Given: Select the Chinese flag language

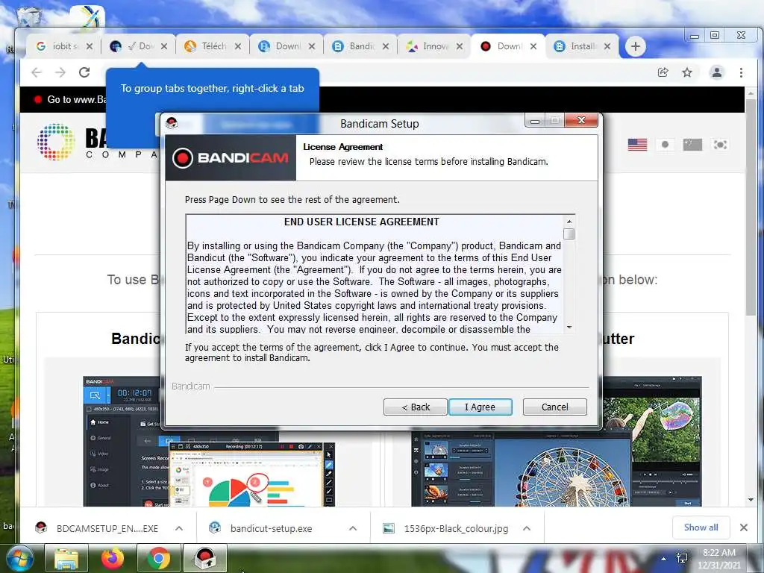Looking at the screenshot, I should click(x=692, y=145).
